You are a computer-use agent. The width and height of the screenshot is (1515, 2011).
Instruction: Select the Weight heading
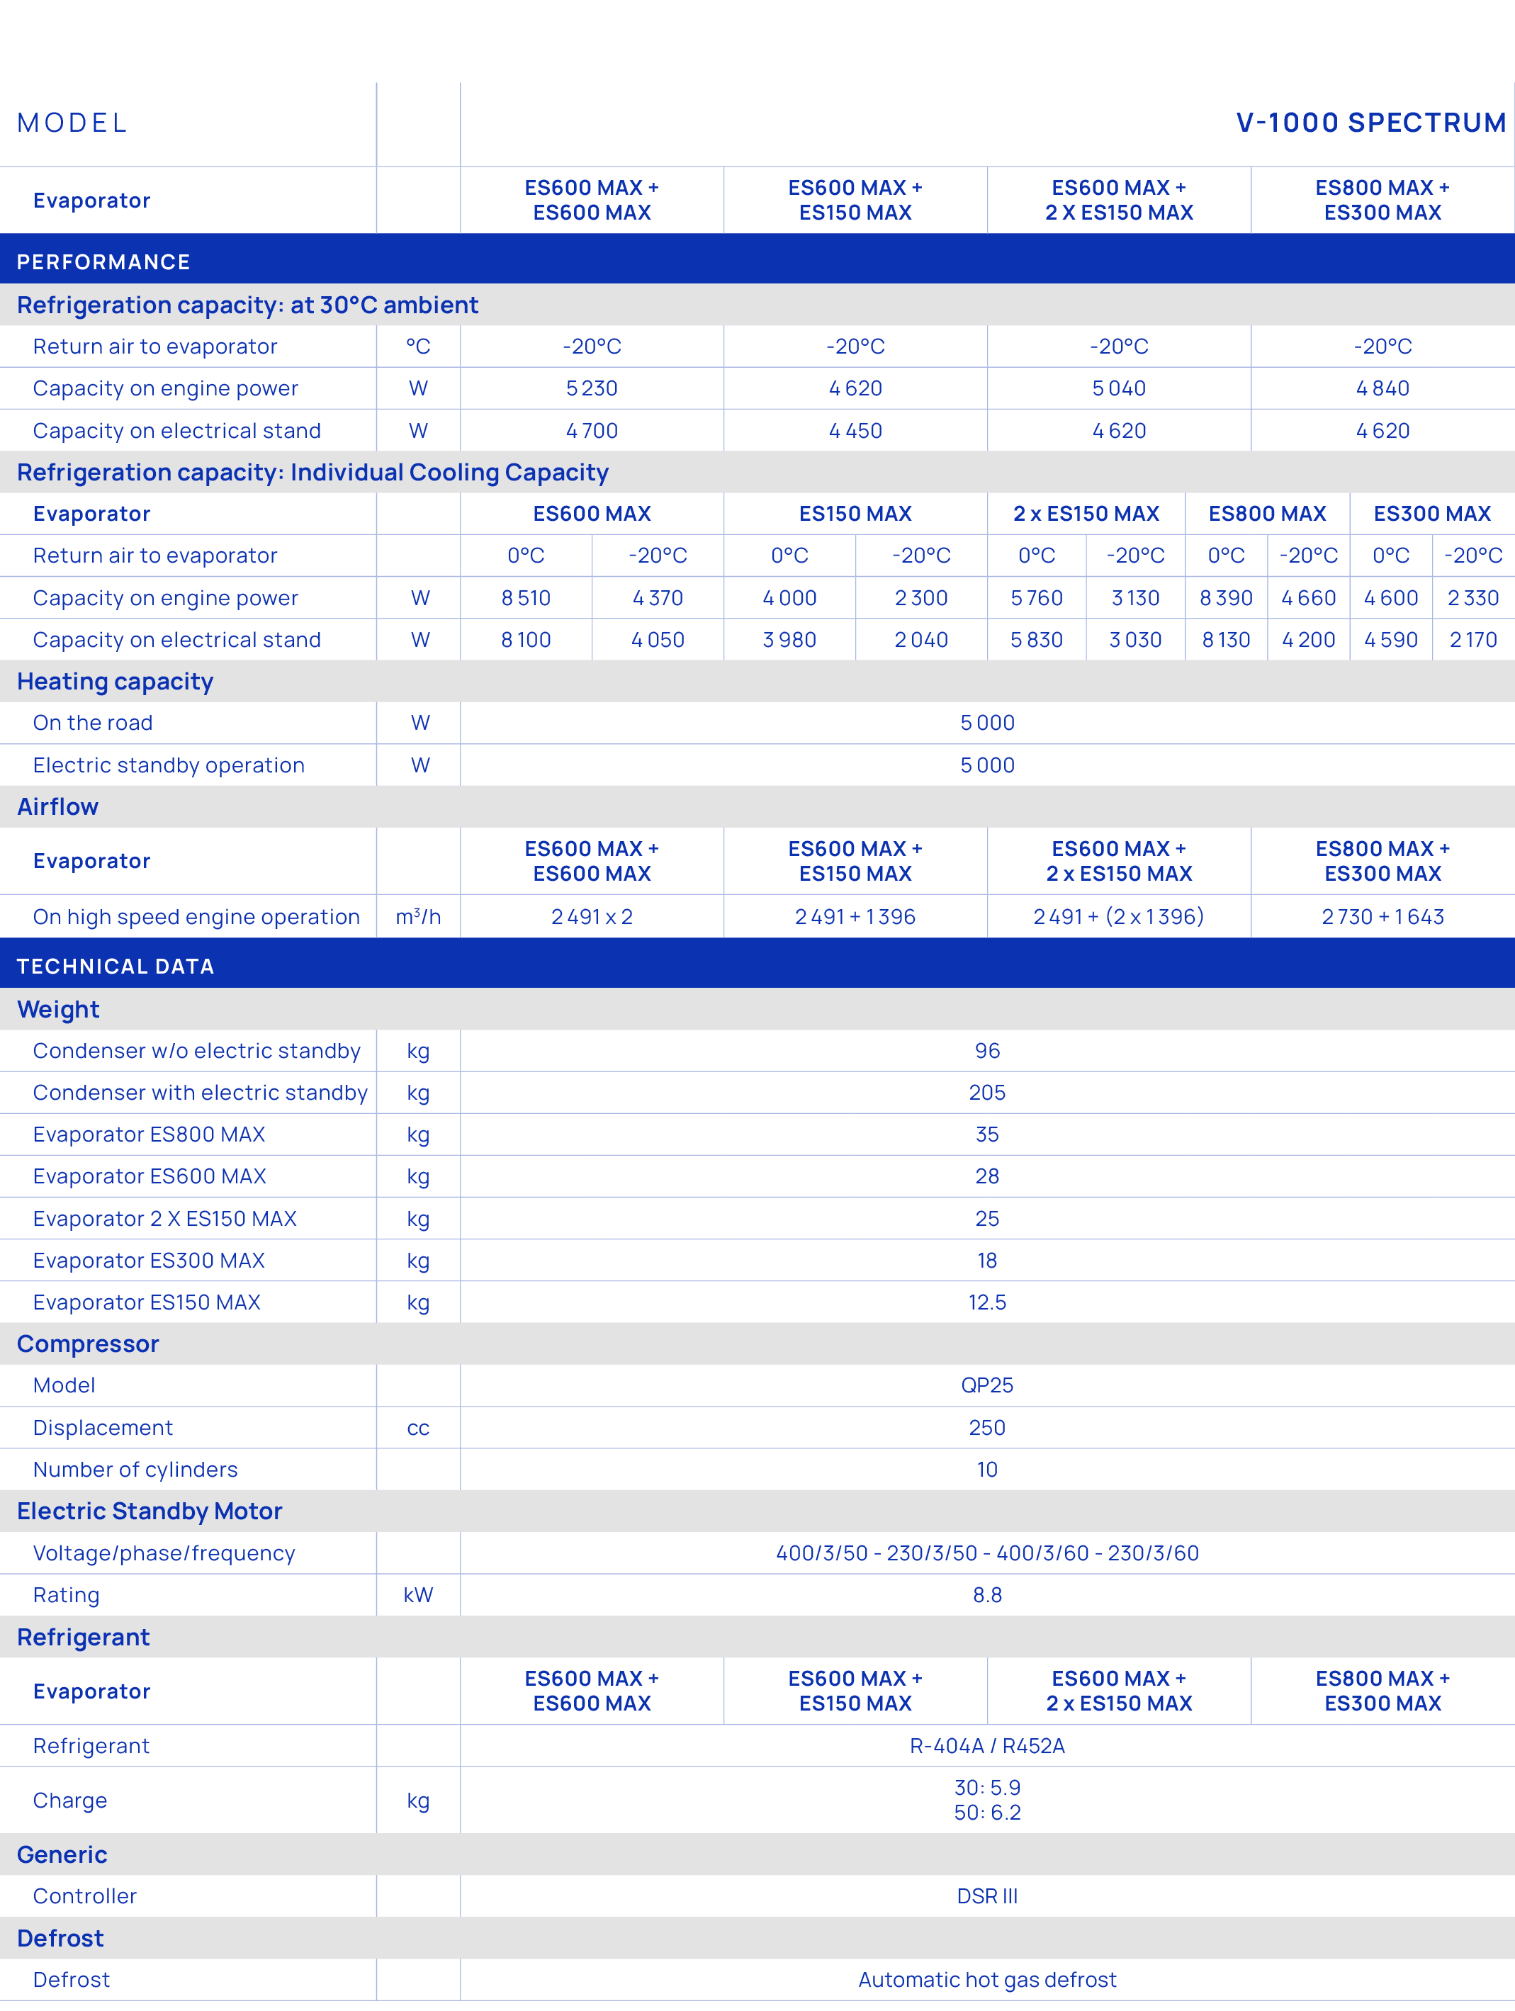tap(58, 1009)
